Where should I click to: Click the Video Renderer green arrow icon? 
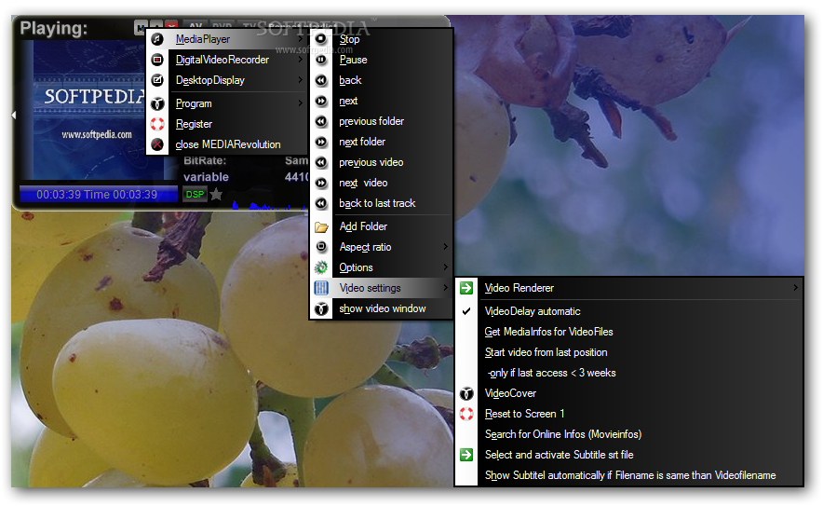point(466,287)
